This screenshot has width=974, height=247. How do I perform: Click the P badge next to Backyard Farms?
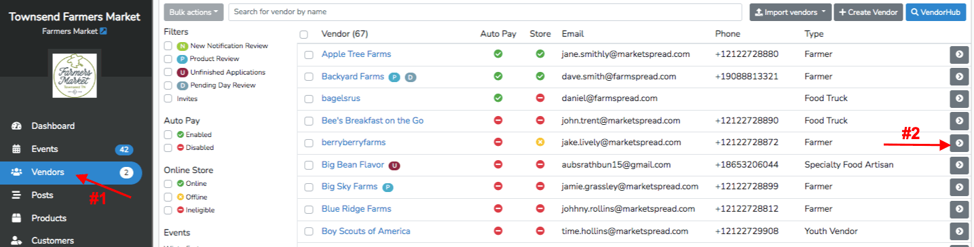pyautogui.click(x=394, y=77)
